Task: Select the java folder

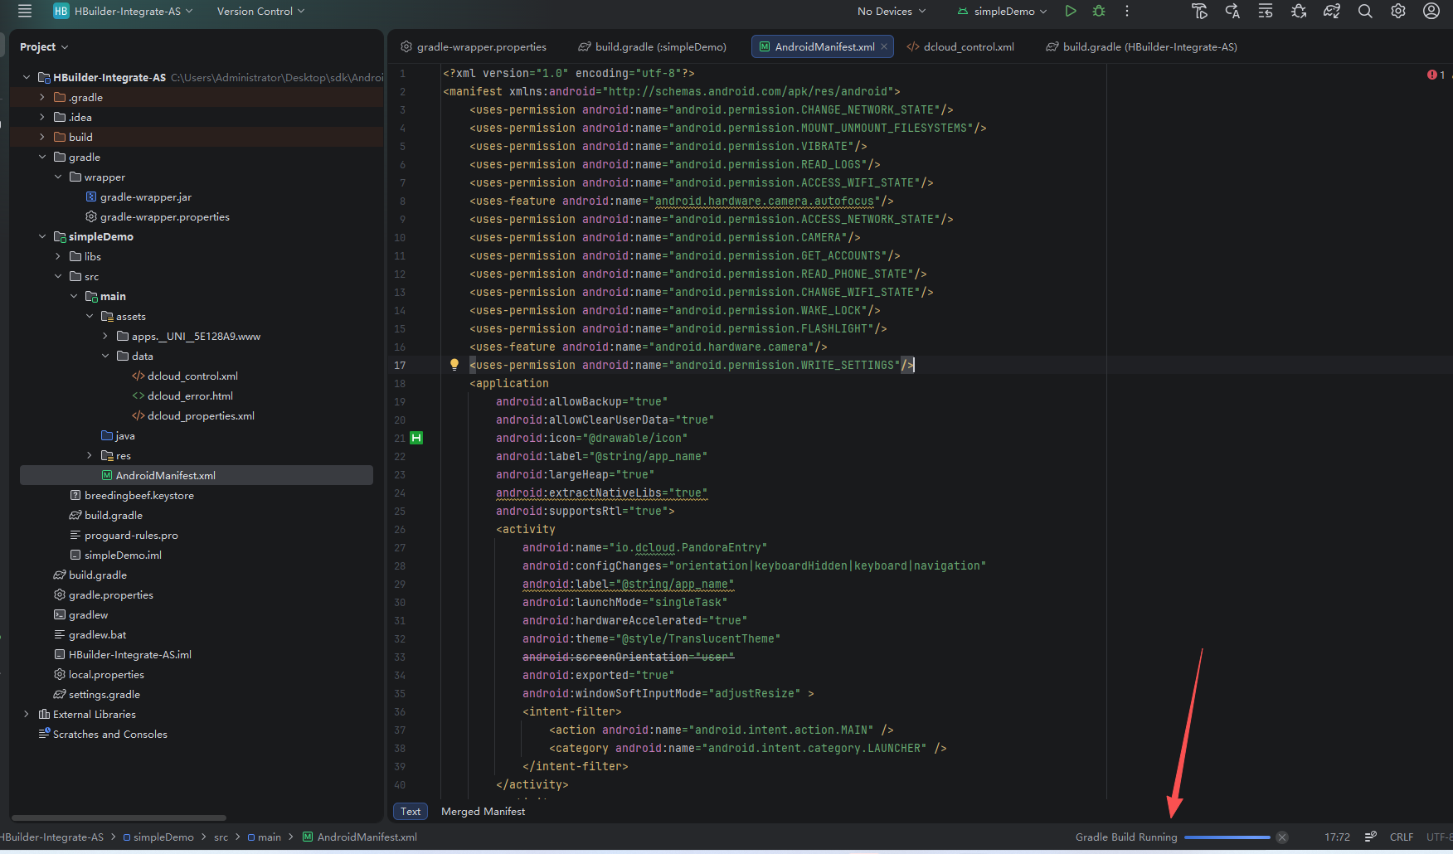Action: point(118,435)
